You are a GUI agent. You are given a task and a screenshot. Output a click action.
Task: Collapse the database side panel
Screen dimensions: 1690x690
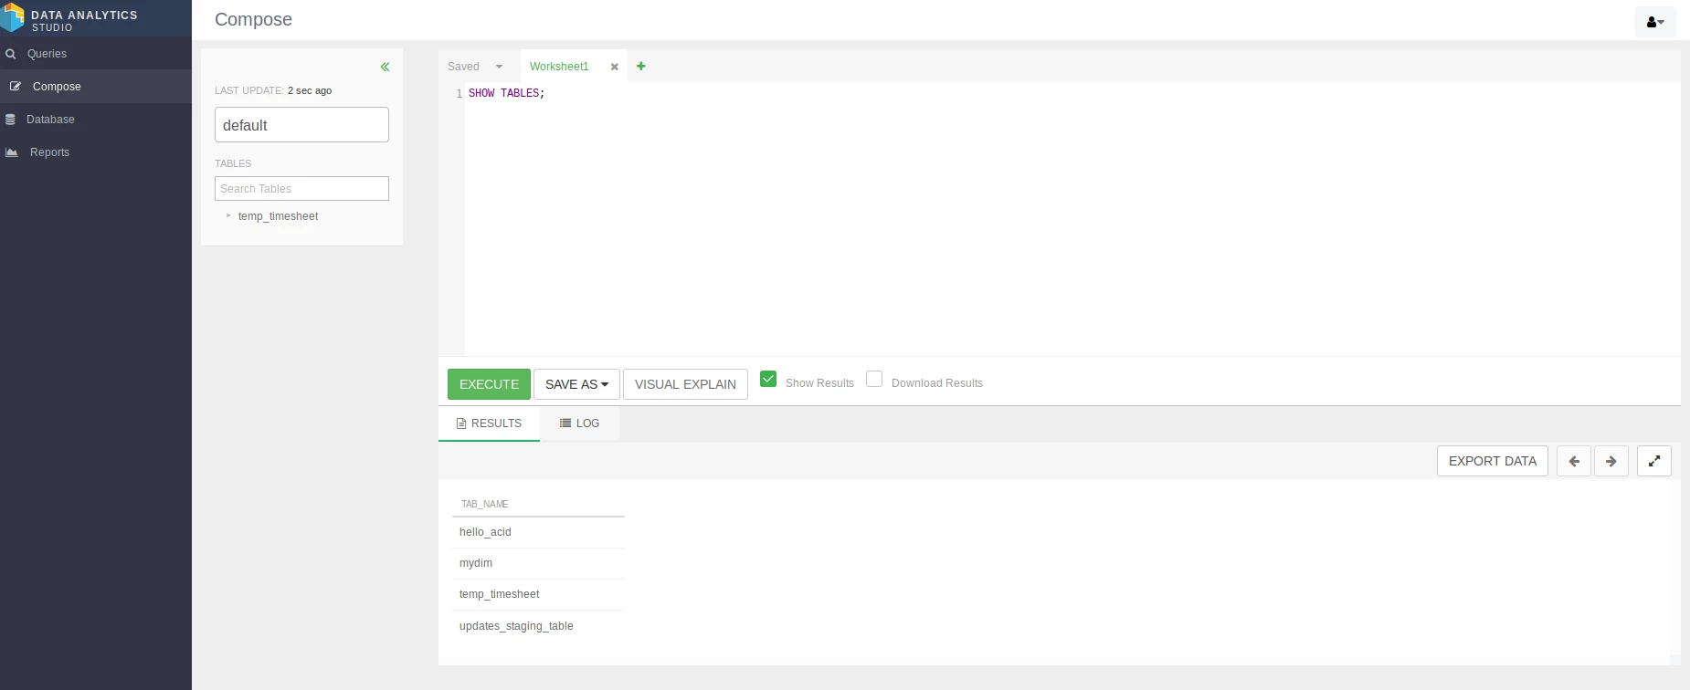tap(386, 67)
